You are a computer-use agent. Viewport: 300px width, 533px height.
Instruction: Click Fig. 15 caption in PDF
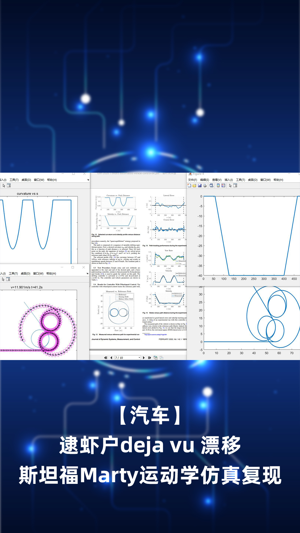tap(164, 313)
